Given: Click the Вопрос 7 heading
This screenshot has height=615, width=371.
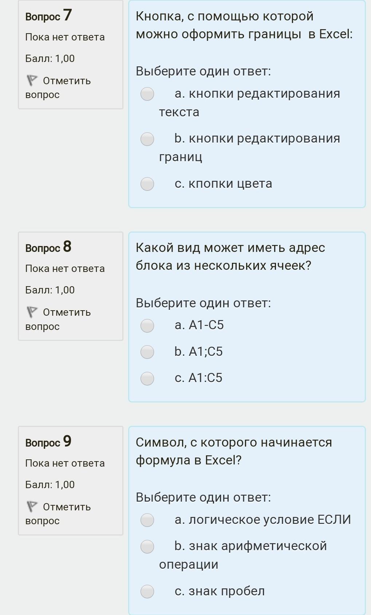Looking at the screenshot, I should pos(48,16).
